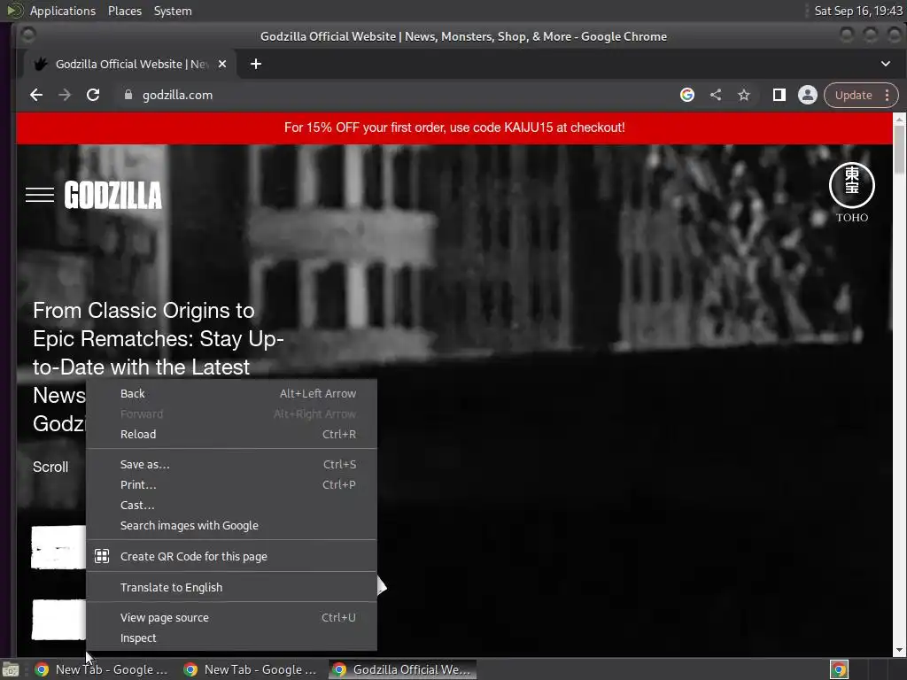907x680 pixels.
Task: Click the Scroll link on the hero
Action: coord(50,467)
